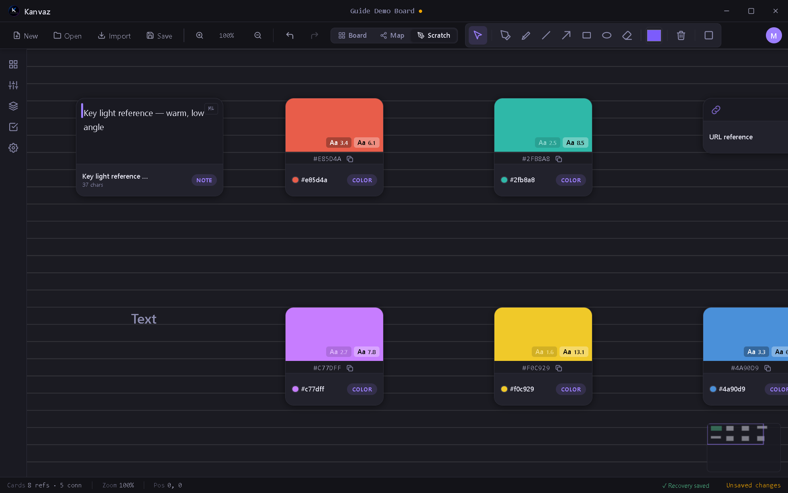Viewport: 788px width, 493px height.
Task: Select the tag/label shape tool
Action: point(505,35)
